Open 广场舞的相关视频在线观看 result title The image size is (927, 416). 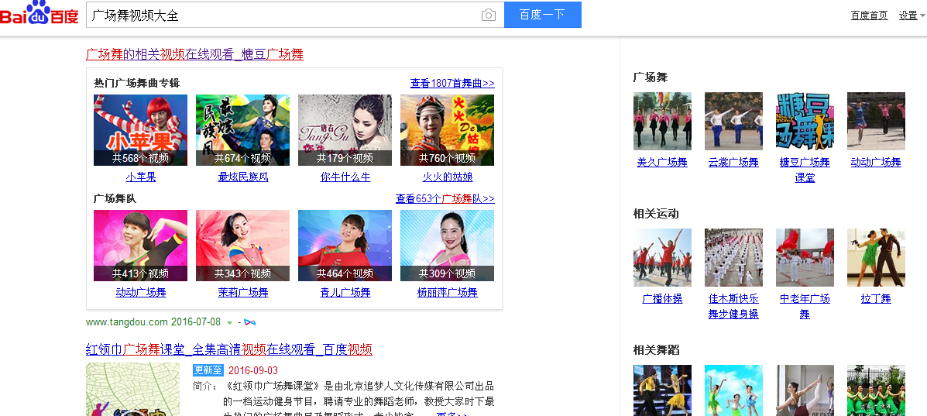pyautogui.click(x=194, y=54)
